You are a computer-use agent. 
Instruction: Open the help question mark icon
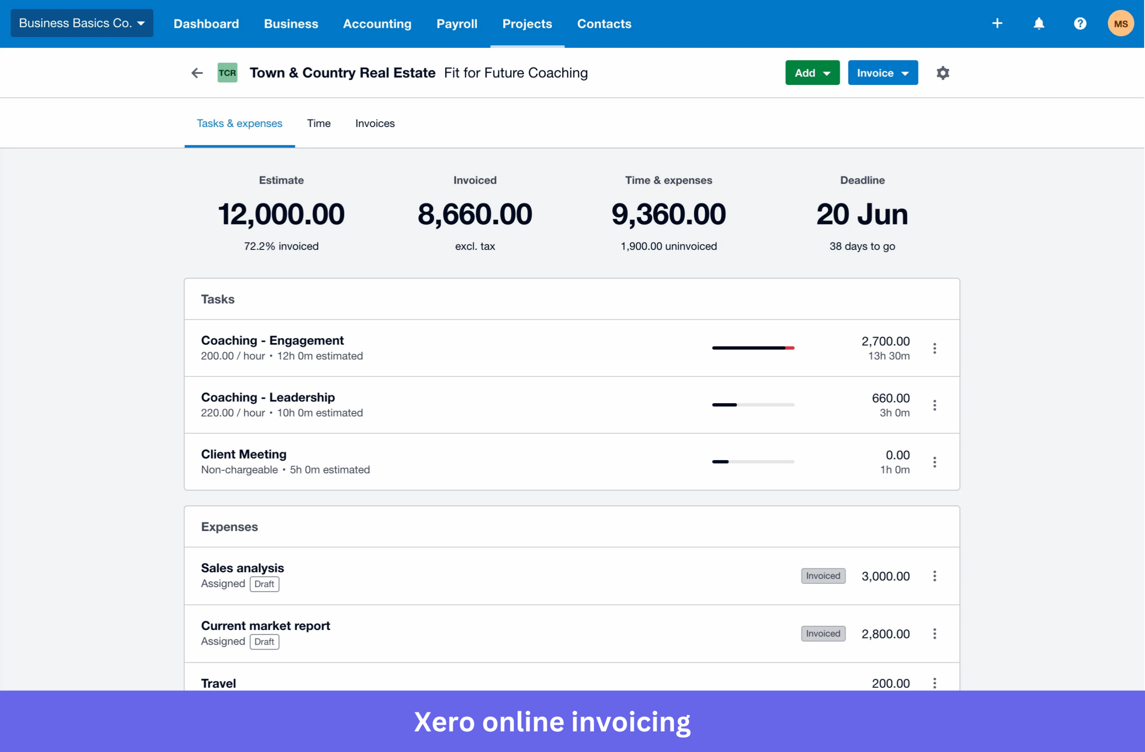(x=1080, y=24)
